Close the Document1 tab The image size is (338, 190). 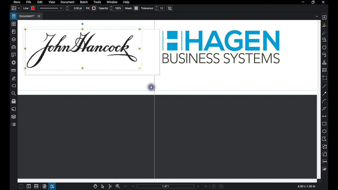(39, 16)
